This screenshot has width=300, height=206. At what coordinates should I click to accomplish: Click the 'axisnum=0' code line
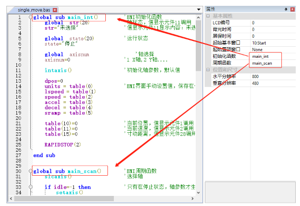tap(57, 60)
